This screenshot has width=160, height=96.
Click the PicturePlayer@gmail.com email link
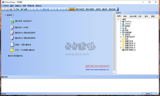coord(97,70)
